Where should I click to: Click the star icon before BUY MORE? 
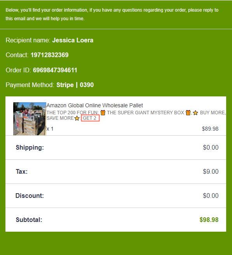(195, 113)
